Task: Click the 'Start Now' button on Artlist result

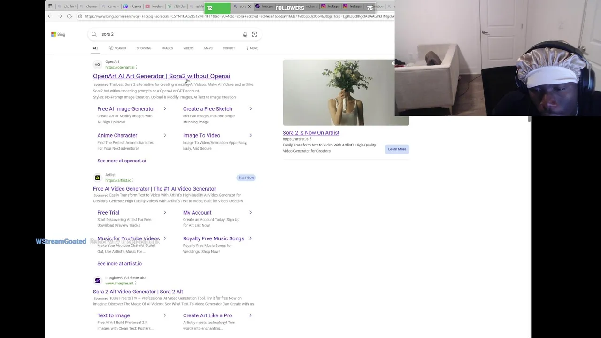Action: pos(246,177)
